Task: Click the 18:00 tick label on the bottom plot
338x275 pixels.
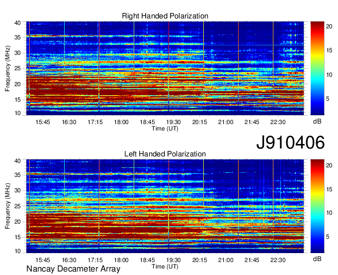Action: pyautogui.click(x=121, y=260)
